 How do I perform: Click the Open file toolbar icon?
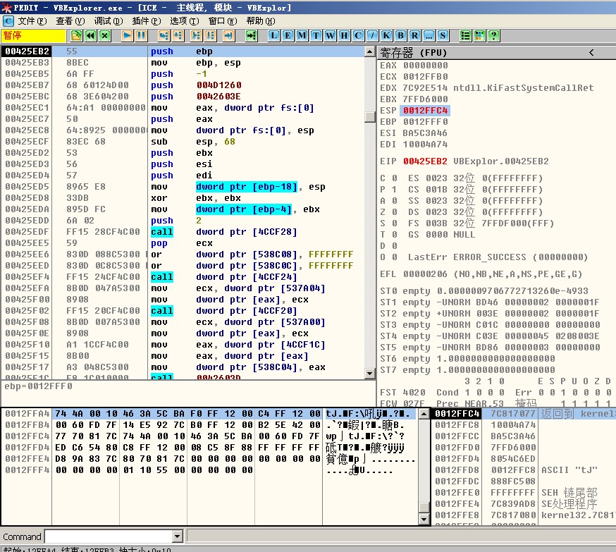coord(76,35)
